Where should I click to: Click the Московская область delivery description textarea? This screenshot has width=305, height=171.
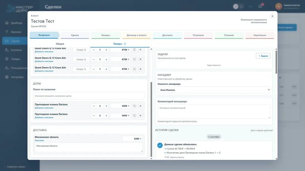[x=89, y=147]
